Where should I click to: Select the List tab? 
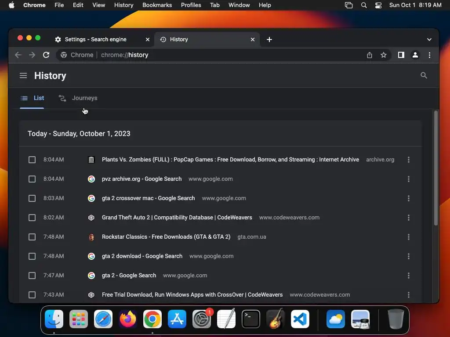tap(32, 98)
